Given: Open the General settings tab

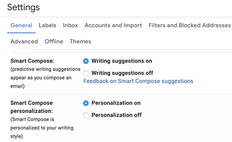Looking at the screenshot, I should pyautogui.click(x=21, y=25).
